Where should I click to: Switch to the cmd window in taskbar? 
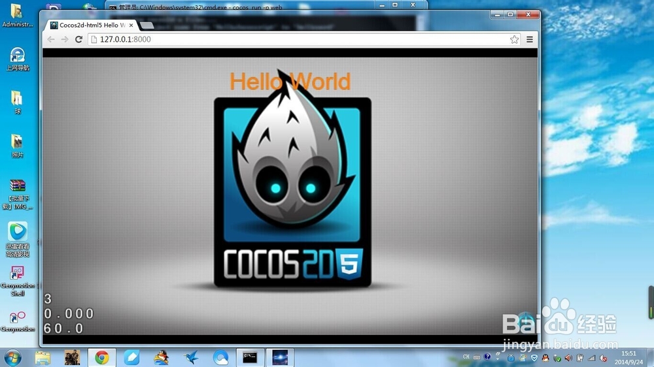point(250,358)
